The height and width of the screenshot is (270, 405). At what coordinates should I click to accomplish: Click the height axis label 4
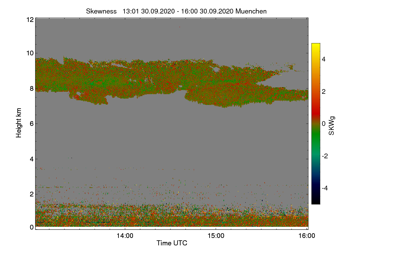point(32,159)
